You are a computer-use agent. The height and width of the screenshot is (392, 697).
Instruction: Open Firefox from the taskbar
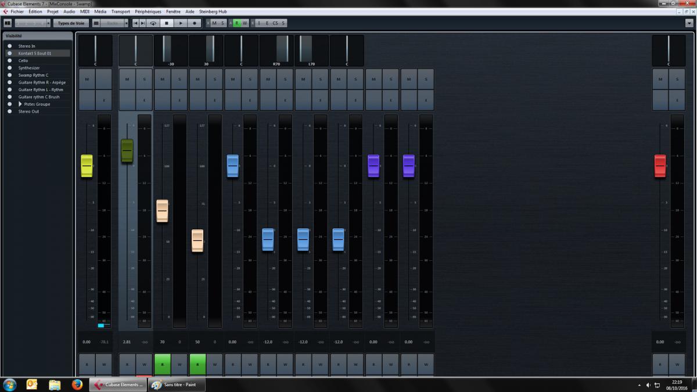click(x=77, y=384)
